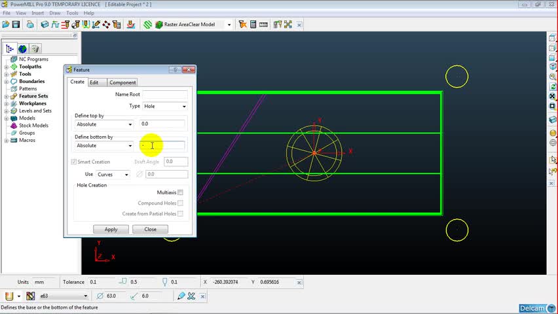558x314 pixels.
Task: Open the Tools menu
Action: tap(72, 13)
